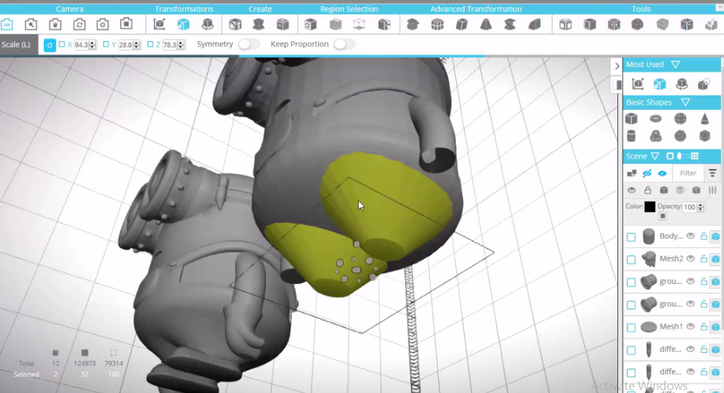Screen dimensions: 724x393
Task: Open the Camera toolbar section
Action: (x=70, y=9)
